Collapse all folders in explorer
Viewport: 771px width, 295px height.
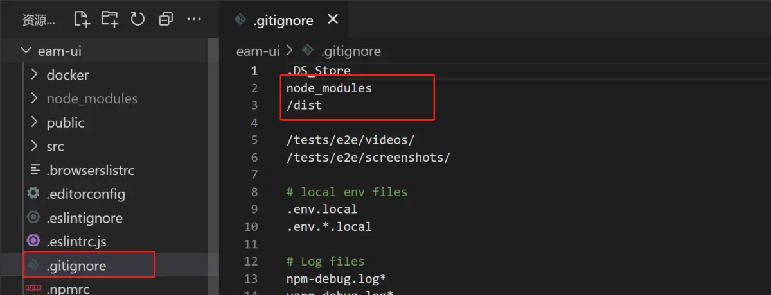tap(166, 19)
